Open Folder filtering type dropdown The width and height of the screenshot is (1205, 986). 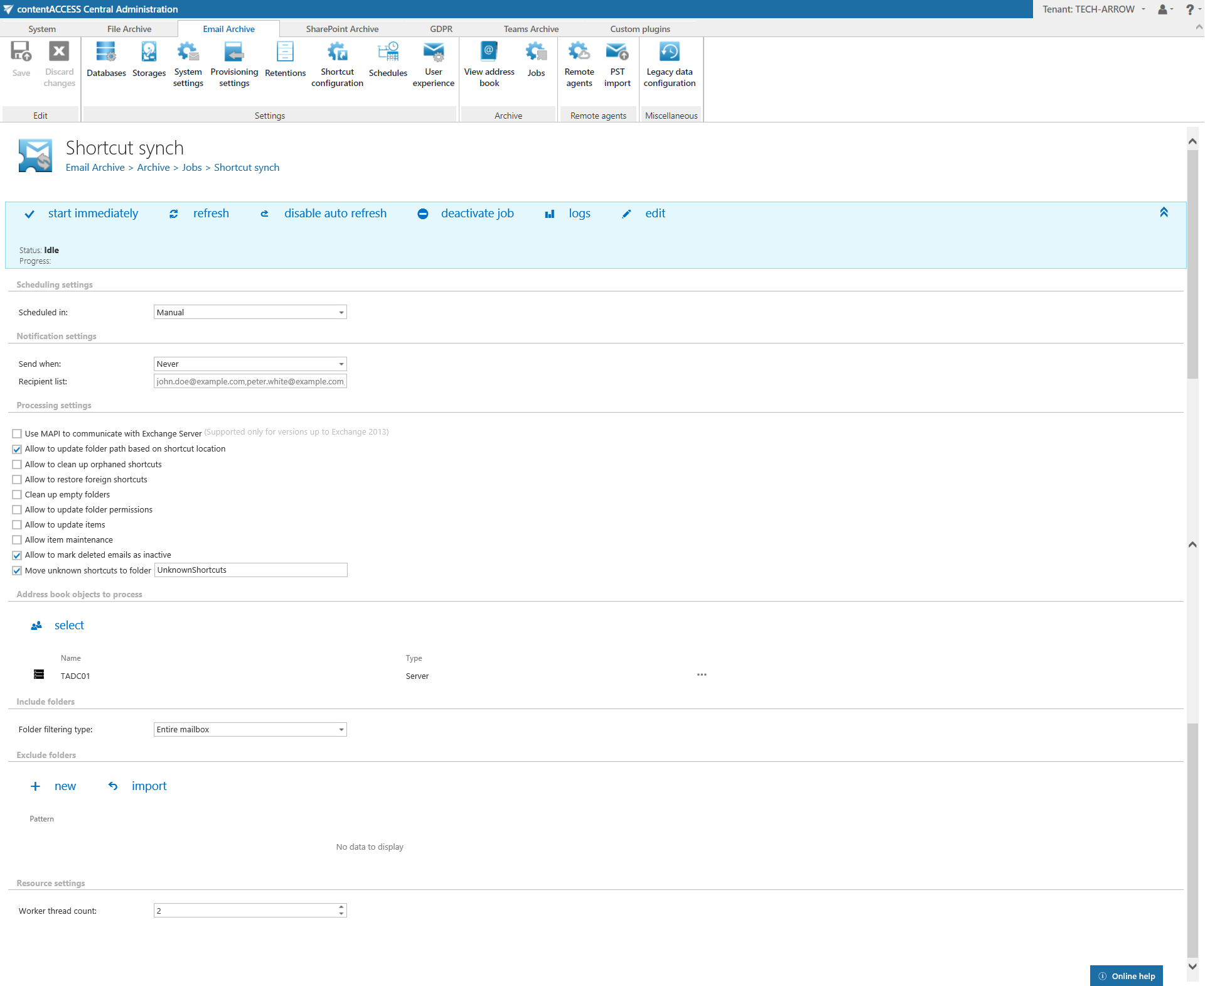click(x=250, y=730)
